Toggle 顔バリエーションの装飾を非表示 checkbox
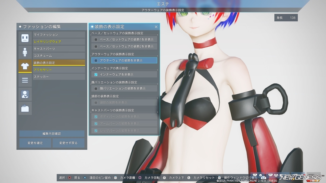Screen dimensions: 326x183 (96, 88)
